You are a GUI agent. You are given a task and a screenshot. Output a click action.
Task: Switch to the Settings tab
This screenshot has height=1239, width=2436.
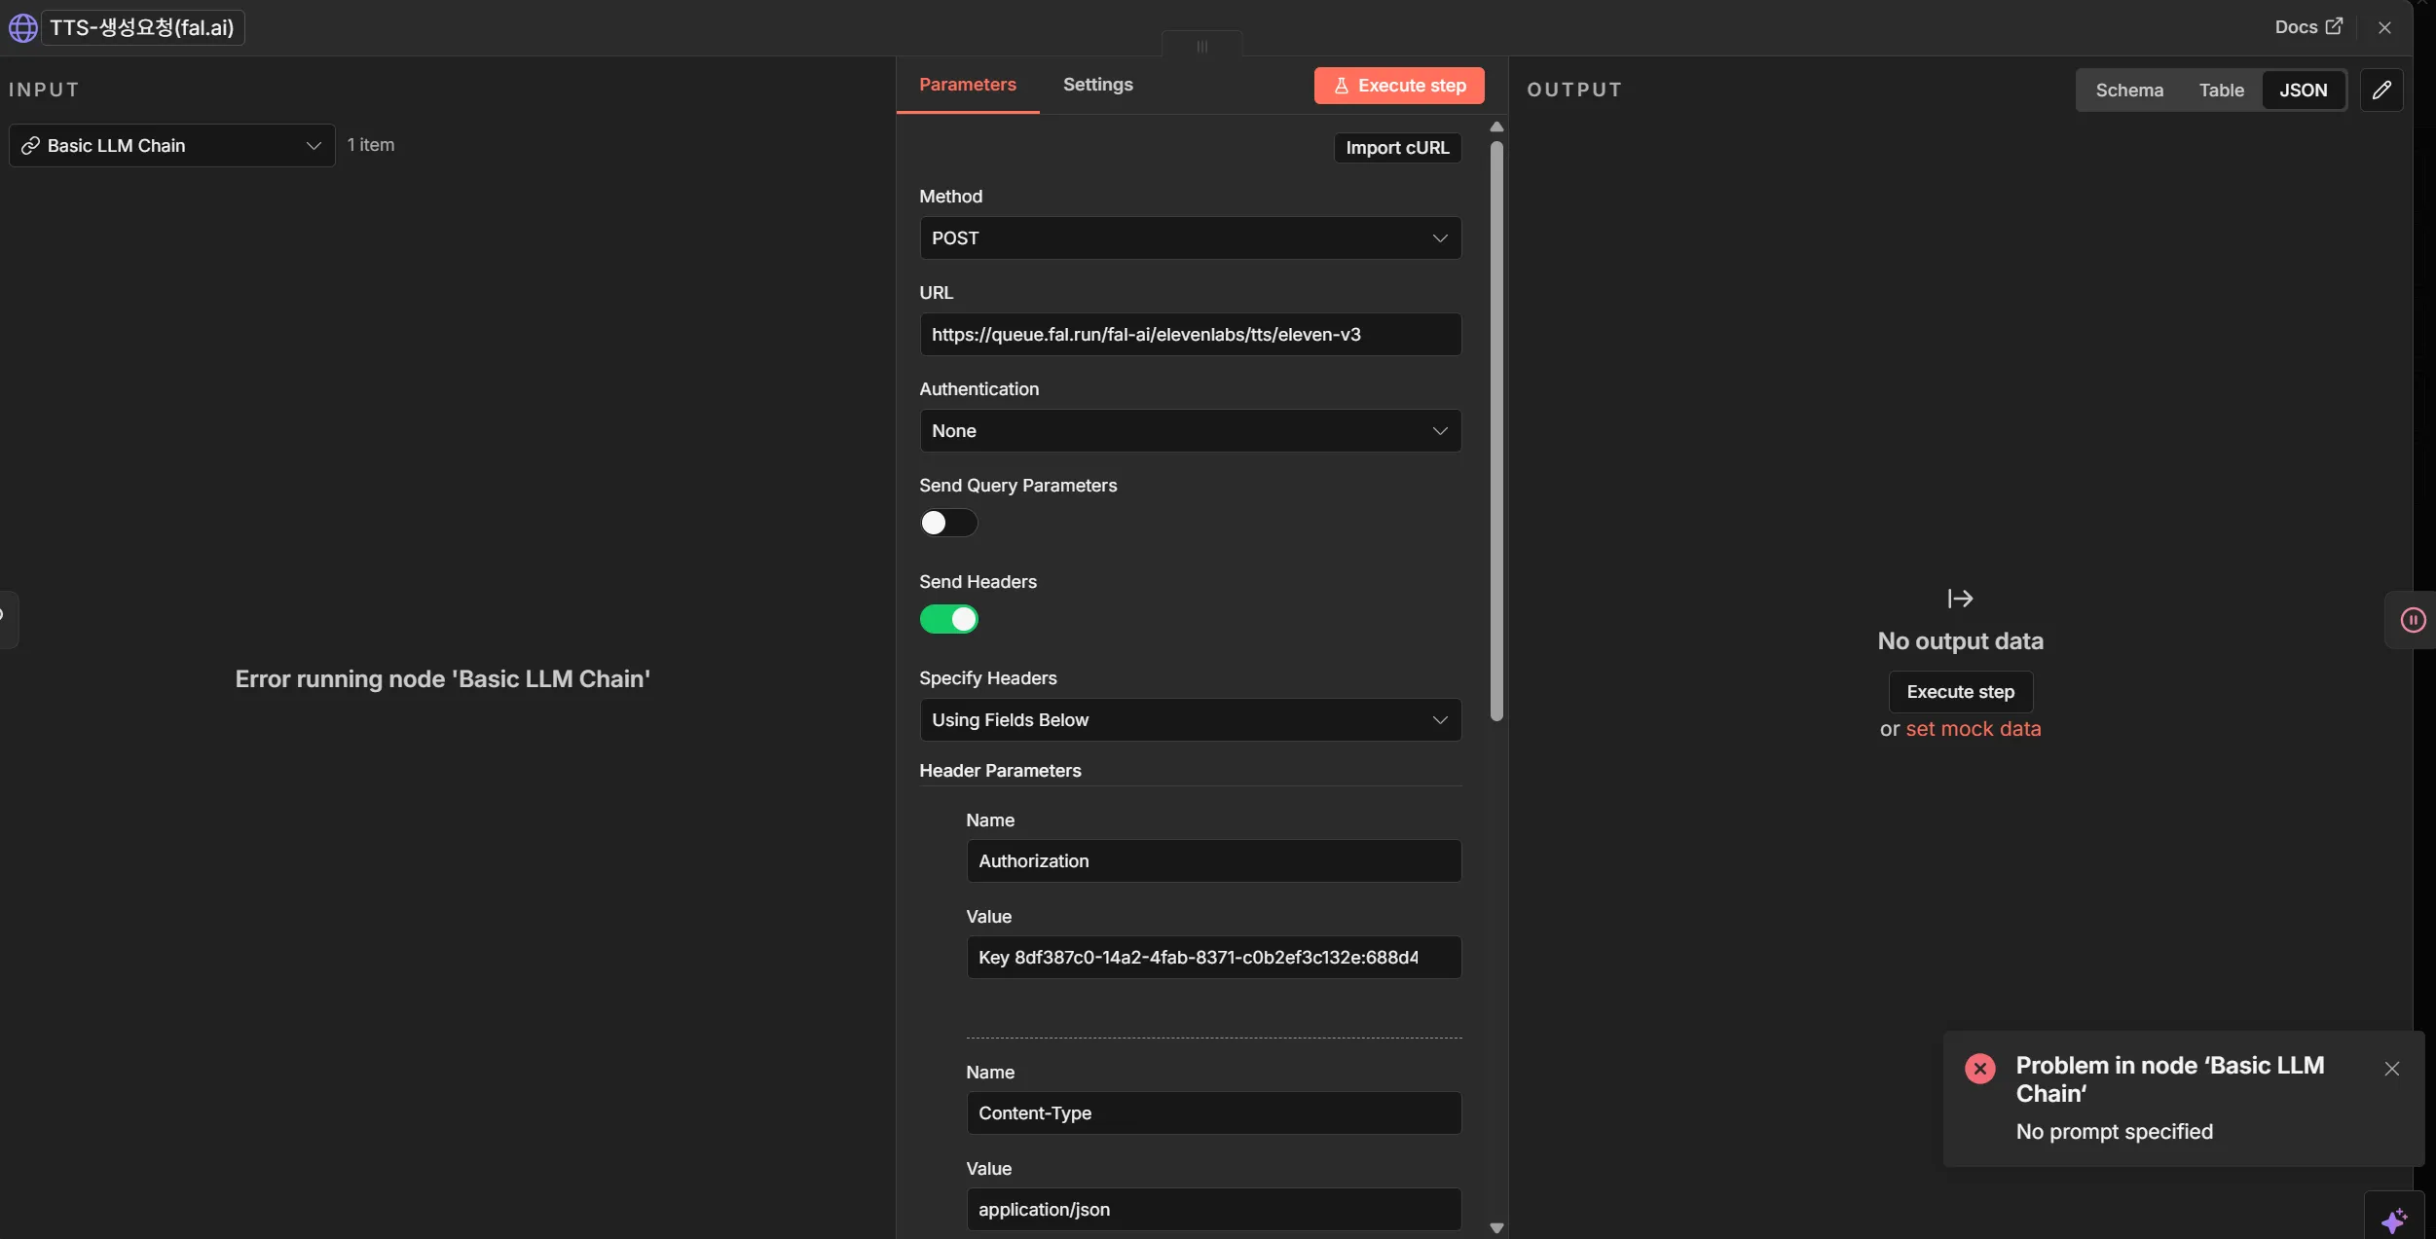point(1097,85)
